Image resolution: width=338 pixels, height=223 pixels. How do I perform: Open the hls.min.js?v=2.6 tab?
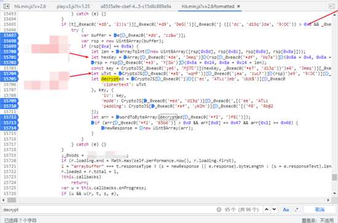pos(30,6)
